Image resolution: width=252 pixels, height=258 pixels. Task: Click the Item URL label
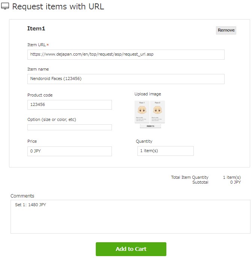[x=37, y=45]
